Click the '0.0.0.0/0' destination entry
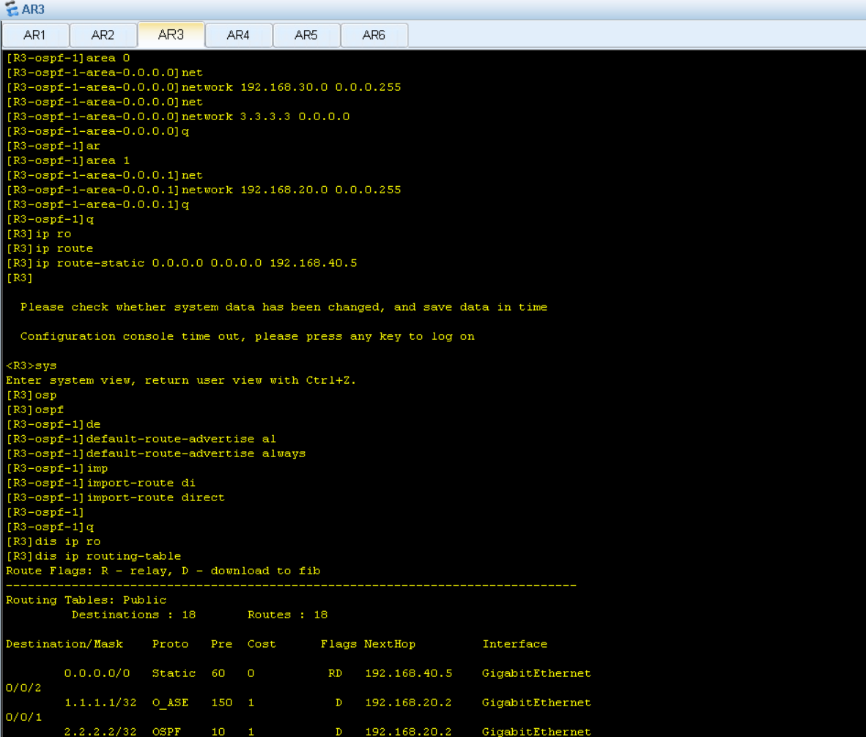The width and height of the screenshot is (866, 737). tap(97, 673)
